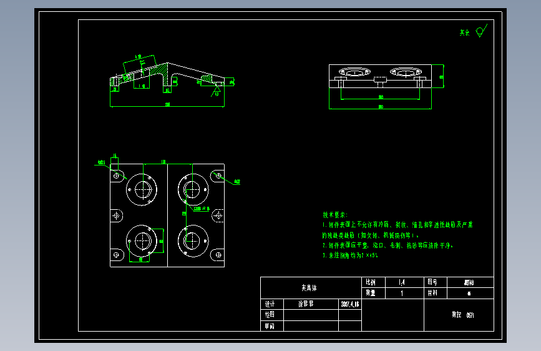This screenshot has height=351, width=541.
Task: Click the designer name beside 设计
Action: [306, 304]
